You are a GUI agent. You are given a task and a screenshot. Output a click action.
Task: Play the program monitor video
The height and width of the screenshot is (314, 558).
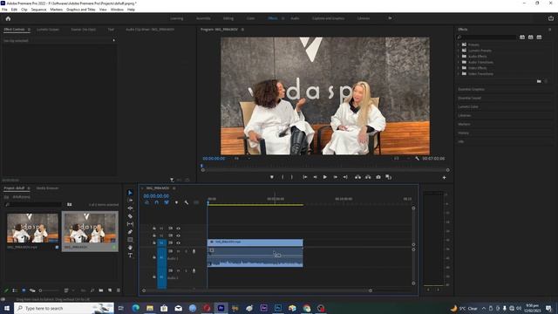click(x=325, y=177)
